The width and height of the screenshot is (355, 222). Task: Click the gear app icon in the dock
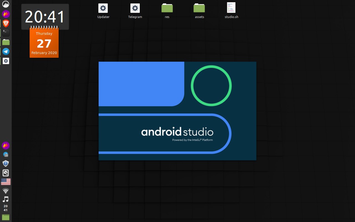tap(6, 61)
